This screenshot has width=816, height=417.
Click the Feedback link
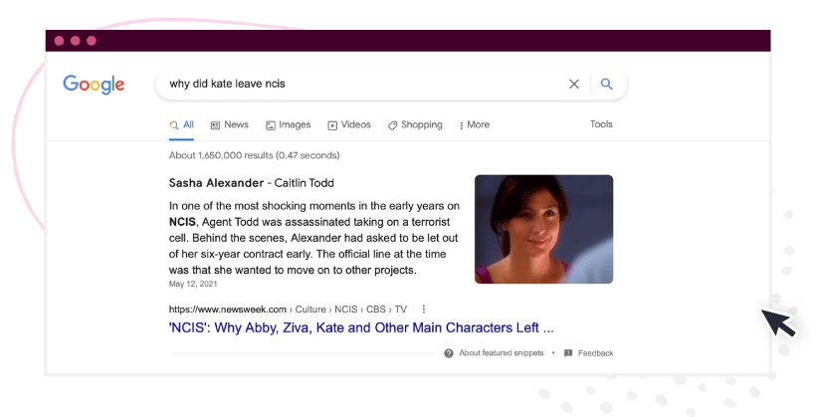tap(595, 353)
